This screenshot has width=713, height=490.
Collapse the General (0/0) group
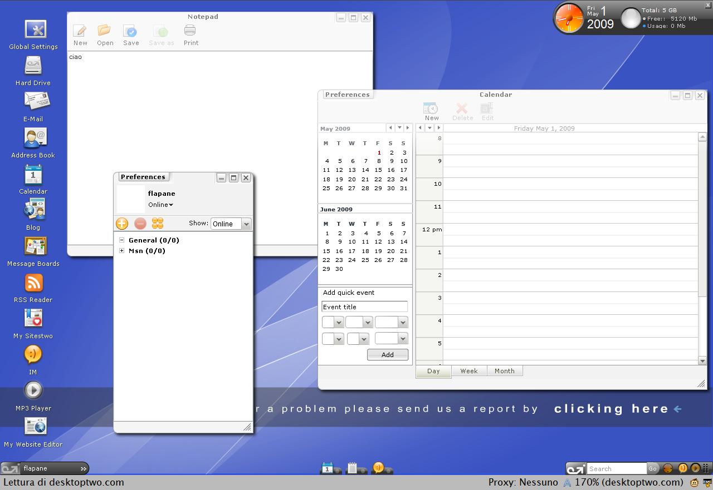click(x=121, y=240)
